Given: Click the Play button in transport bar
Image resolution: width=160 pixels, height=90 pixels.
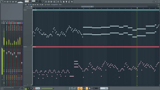Looking at the screenshot, I should click(x=28, y=88).
